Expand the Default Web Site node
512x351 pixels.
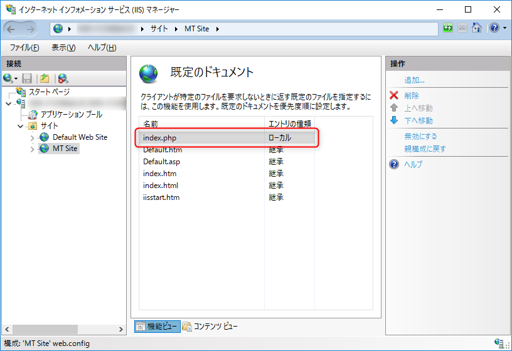click(x=33, y=137)
